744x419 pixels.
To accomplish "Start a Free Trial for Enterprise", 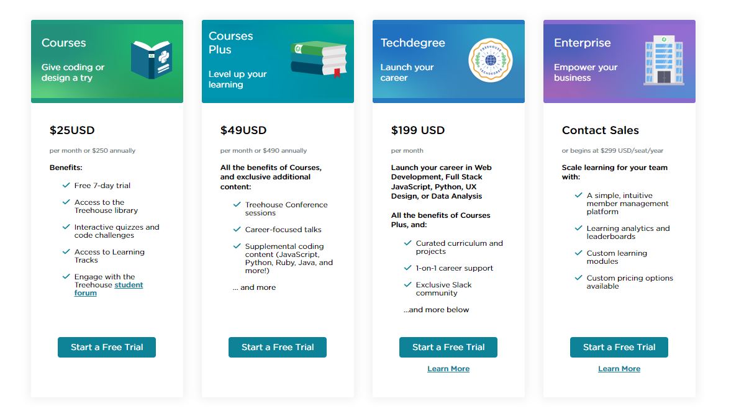I will tap(619, 348).
